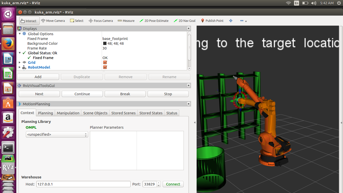Collapse the Global Options tree node

(20, 34)
